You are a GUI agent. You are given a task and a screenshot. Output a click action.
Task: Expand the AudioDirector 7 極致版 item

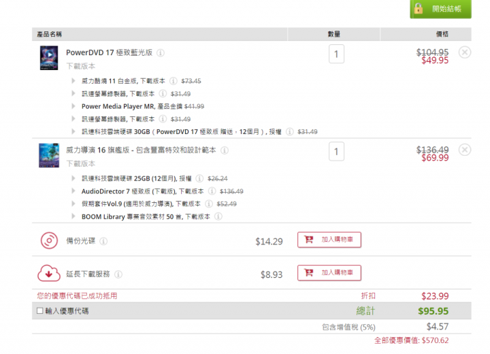point(73,191)
